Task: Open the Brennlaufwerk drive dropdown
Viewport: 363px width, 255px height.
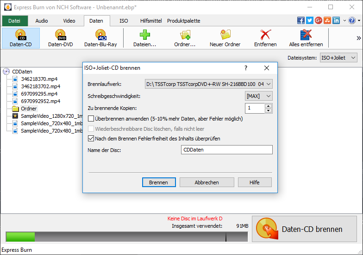Action: [x=208, y=84]
